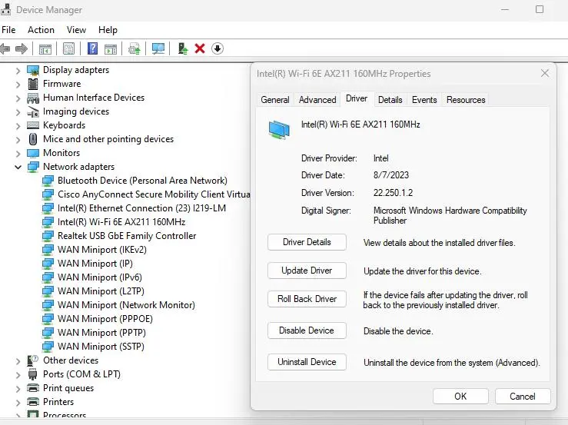This screenshot has height=425, width=568.
Task: Expand the Firmware node
Action: [x=18, y=85]
